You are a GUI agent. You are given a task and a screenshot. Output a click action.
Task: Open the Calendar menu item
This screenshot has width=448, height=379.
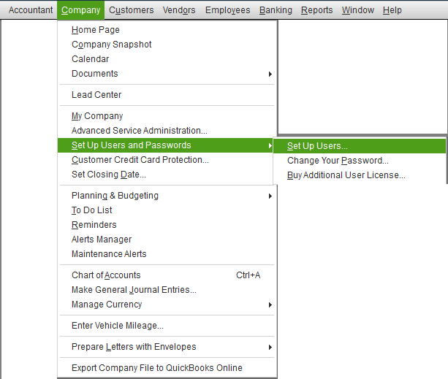point(91,59)
